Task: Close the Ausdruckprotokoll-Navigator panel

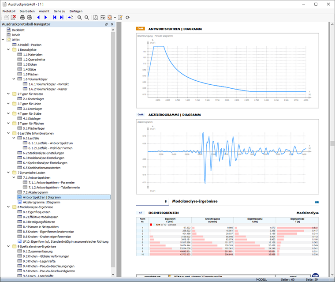Action: [x=112, y=24]
